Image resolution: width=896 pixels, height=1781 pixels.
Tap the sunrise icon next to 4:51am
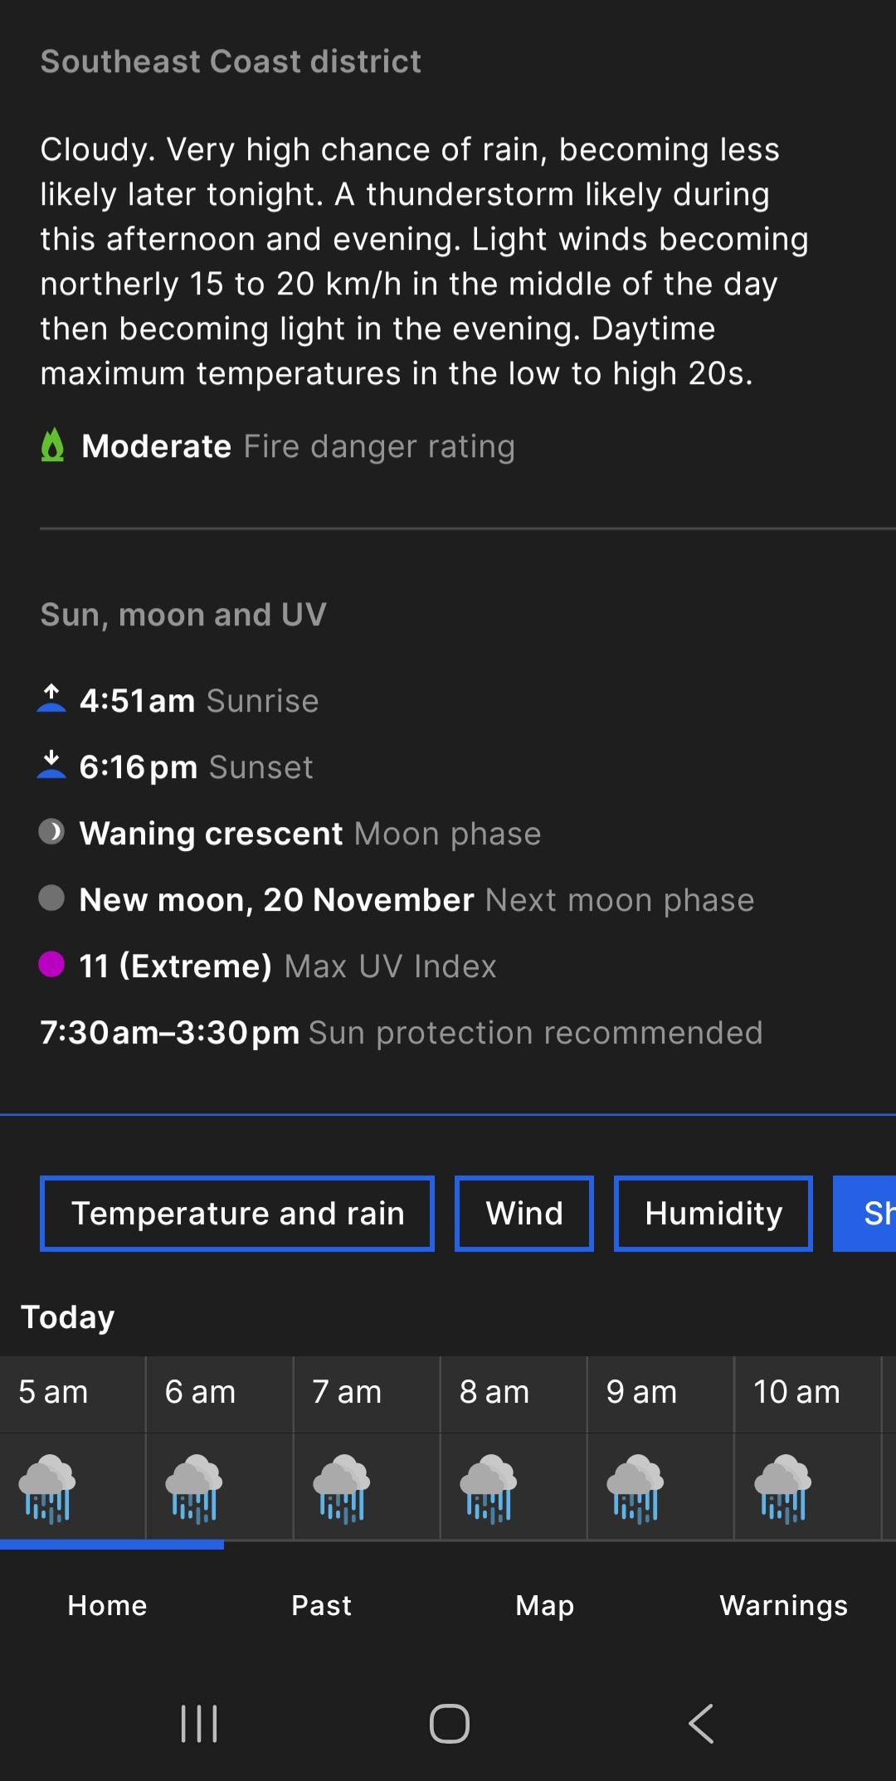pyautogui.click(x=51, y=698)
